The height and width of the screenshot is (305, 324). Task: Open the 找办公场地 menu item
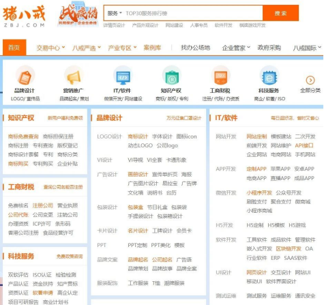click(195, 48)
